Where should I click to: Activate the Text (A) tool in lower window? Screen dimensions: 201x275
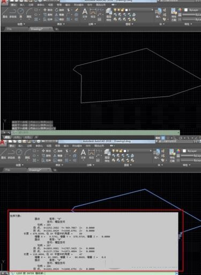(83, 154)
